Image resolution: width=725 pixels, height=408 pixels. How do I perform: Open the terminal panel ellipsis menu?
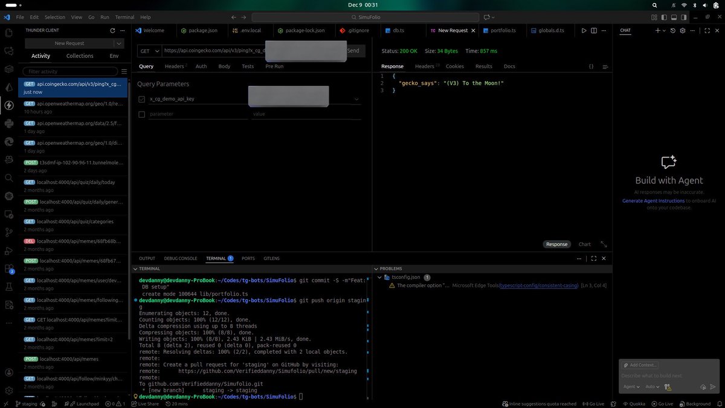pyautogui.click(x=579, y=258)
